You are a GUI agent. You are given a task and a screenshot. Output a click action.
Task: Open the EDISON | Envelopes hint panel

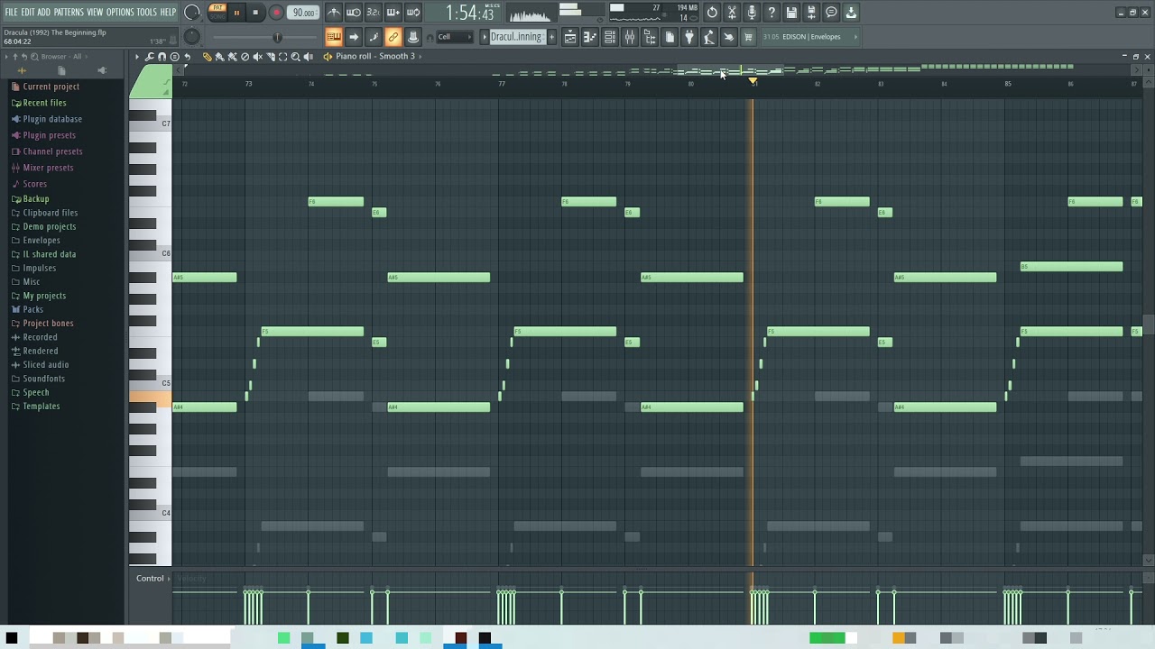click(810, 37)
